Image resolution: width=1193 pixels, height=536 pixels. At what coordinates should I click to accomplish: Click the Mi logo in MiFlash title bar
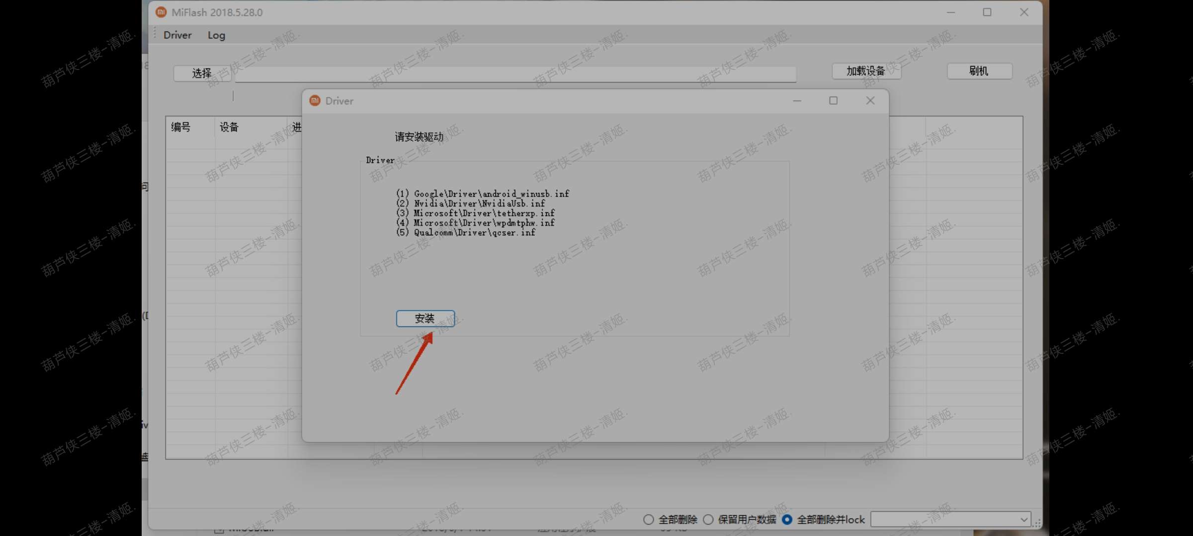pos(161,12)
